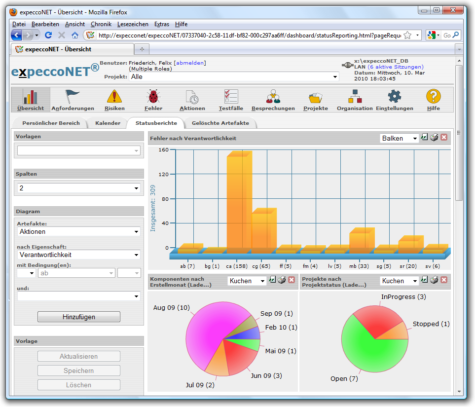475x407 pixels.
Task: Open the Artefakte dropdown showing Aktionen
Action: pos(79,231)
